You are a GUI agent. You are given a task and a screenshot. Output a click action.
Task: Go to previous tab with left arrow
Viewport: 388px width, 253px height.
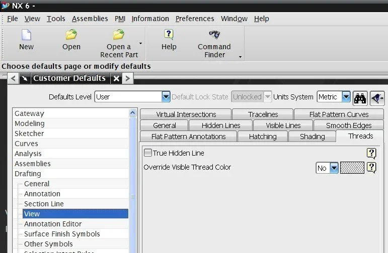pos(14,78)
